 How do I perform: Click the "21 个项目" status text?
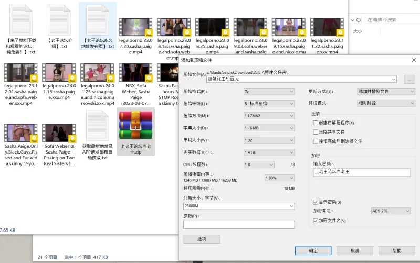coord(47,257)
